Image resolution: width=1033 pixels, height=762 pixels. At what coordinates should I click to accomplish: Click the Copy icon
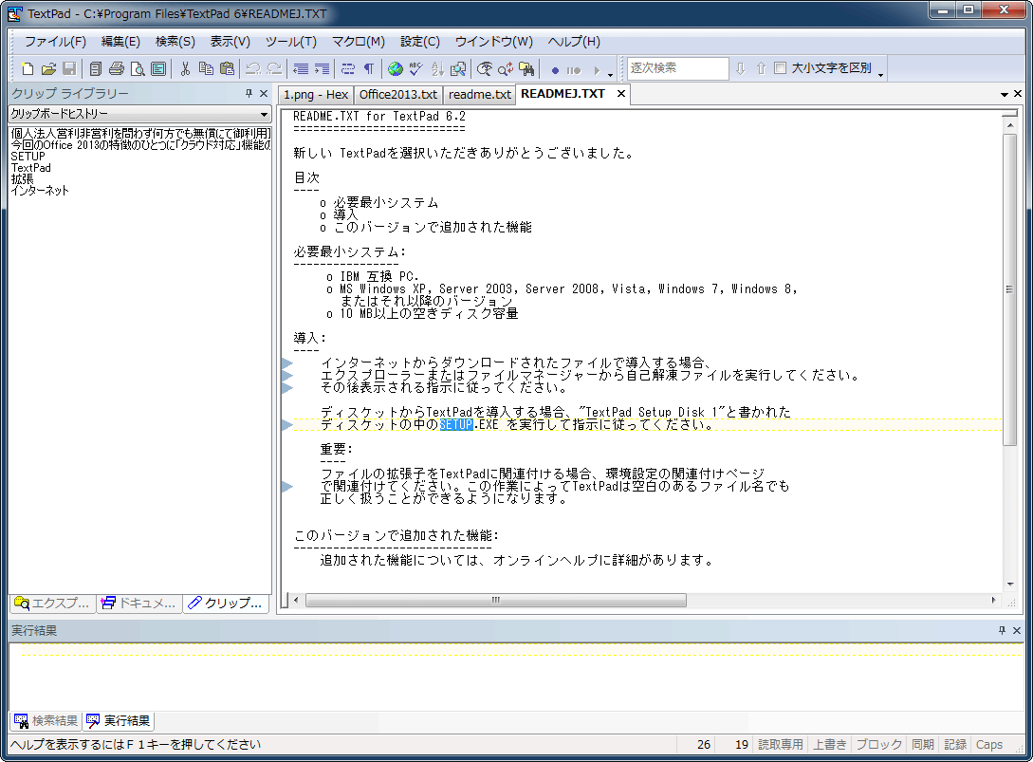(x=206, y=68)
